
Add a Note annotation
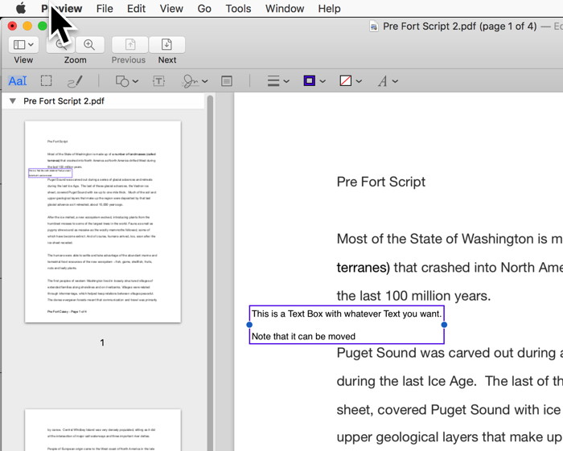[x=227, y=81]
